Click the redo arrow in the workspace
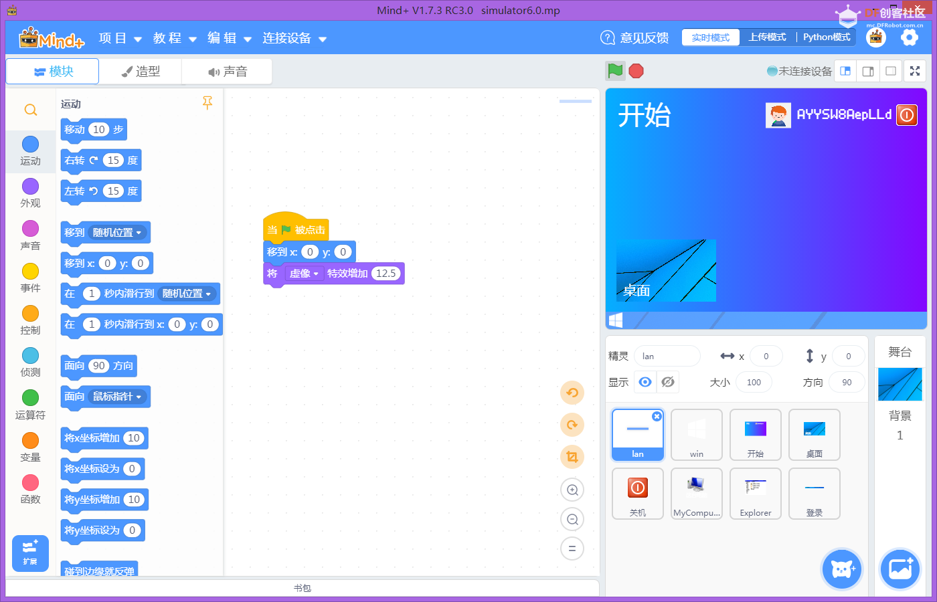The width and height of the screenshot is (937, 602). pyautogui.click(x=572, y=425)
